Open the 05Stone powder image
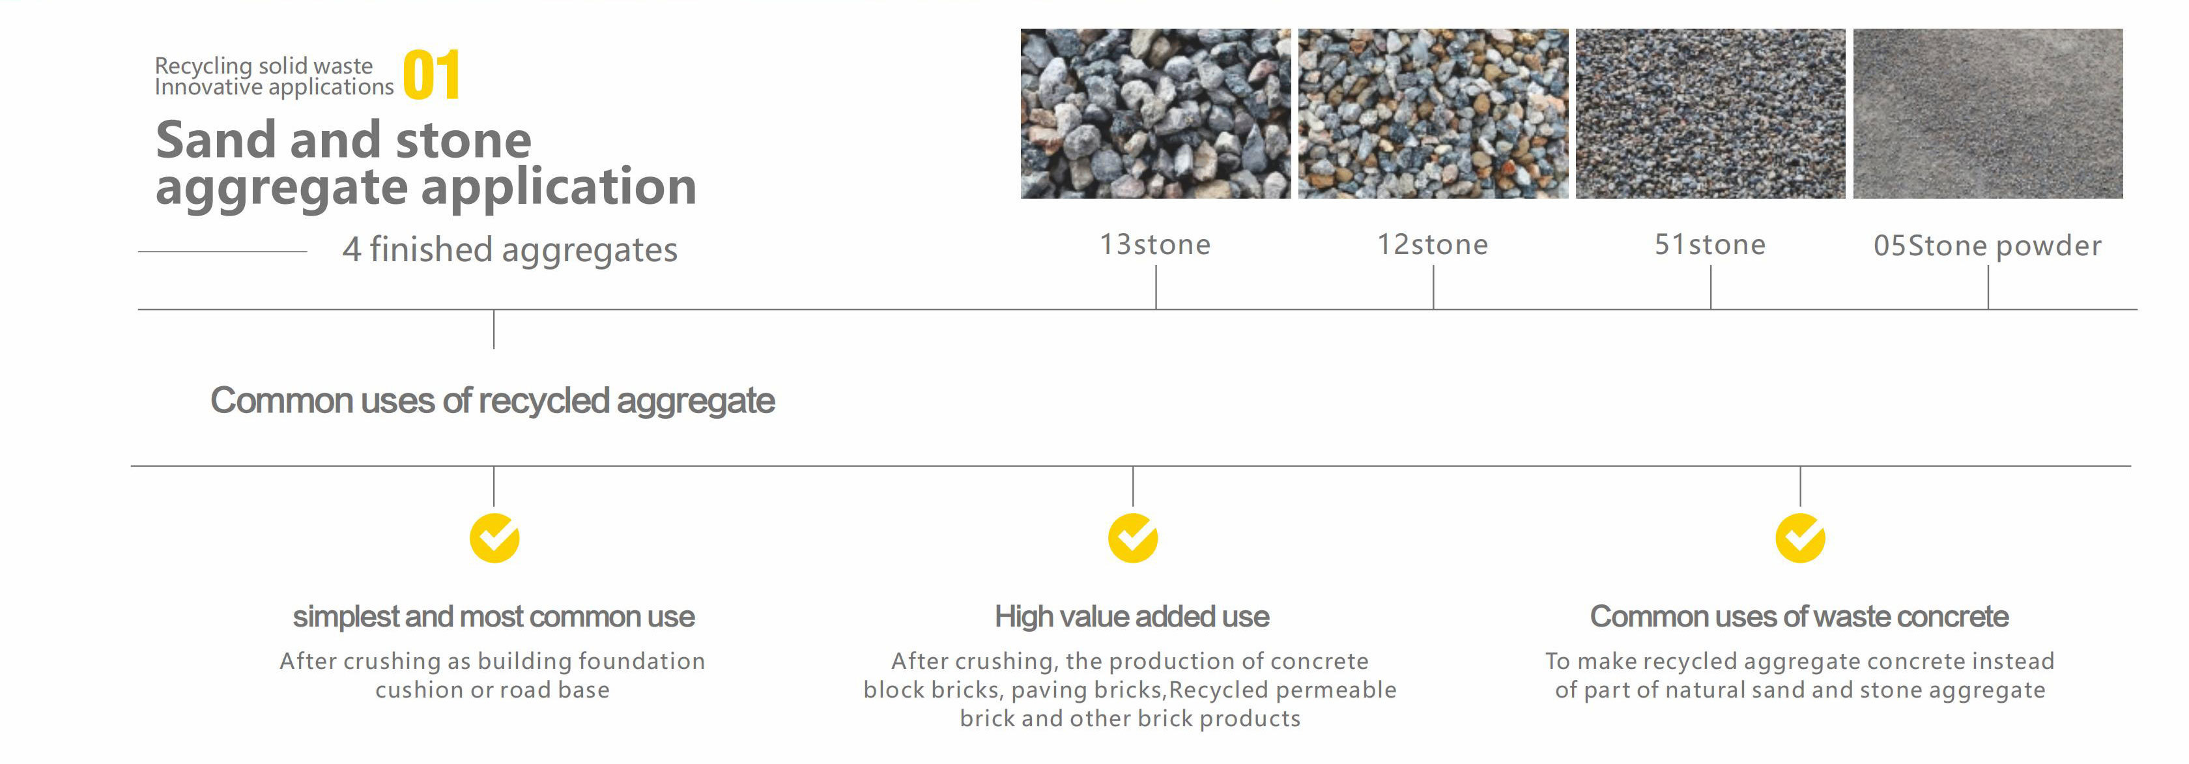 (1988, 114)
